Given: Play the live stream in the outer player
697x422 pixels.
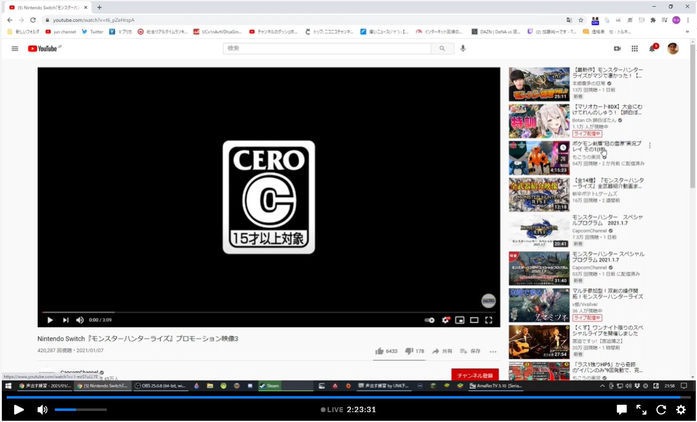Looking at the screenshot, I should pos(19,410).
